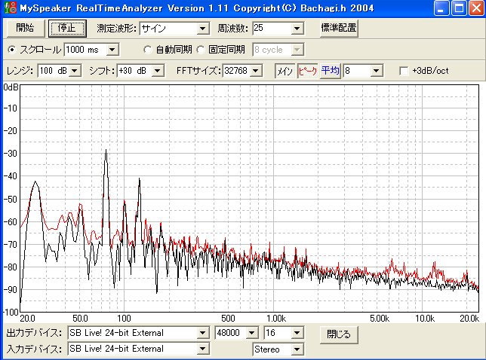Viewport: 486px width, 360px height.
Task: Click the 標準配置 button
Action: click(339, 28)
